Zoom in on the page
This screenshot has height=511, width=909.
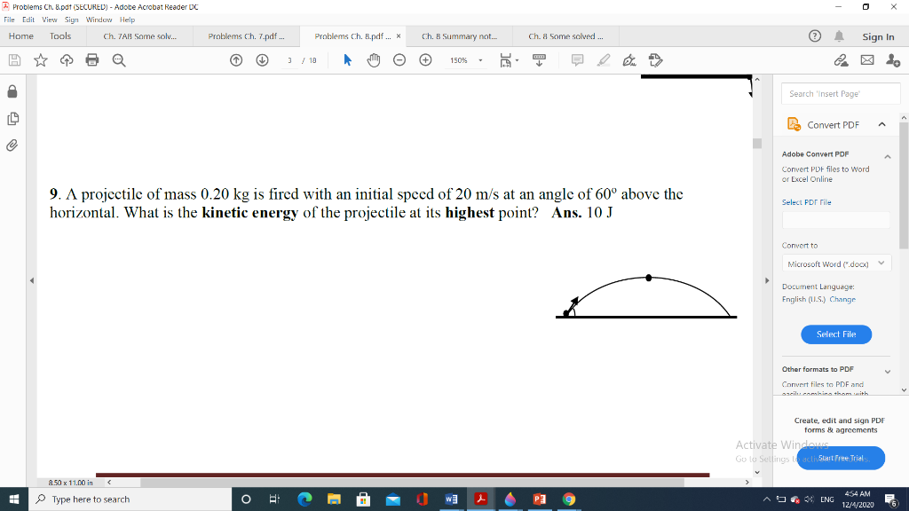[x=426, y=60]
